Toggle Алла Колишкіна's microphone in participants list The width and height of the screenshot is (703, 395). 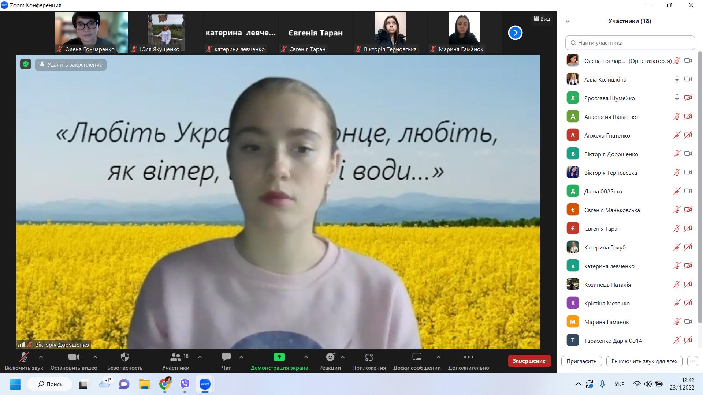(677, 79)
